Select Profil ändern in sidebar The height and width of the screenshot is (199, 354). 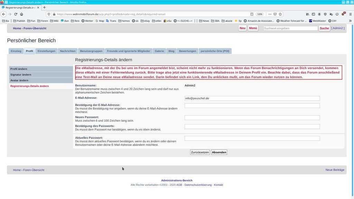click(x=41, y=69)
